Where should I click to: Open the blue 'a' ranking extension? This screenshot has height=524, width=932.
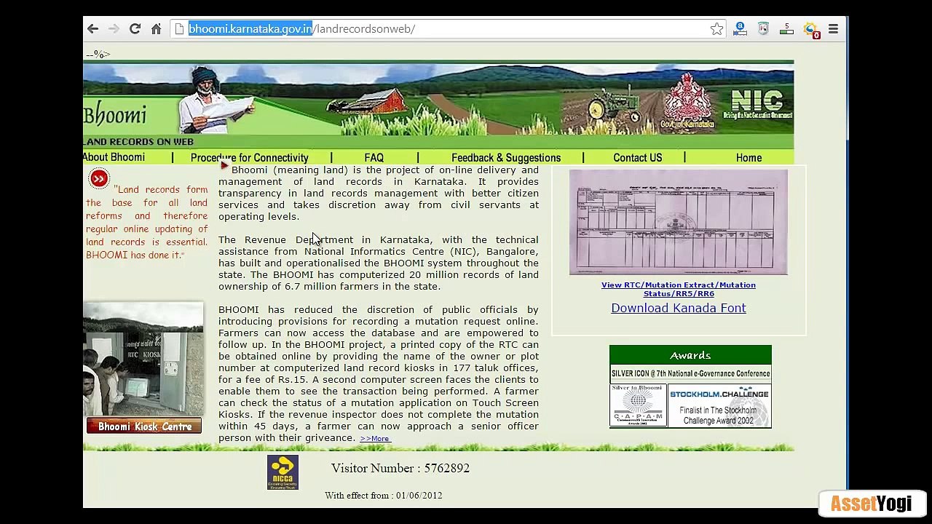pos(740,29)
